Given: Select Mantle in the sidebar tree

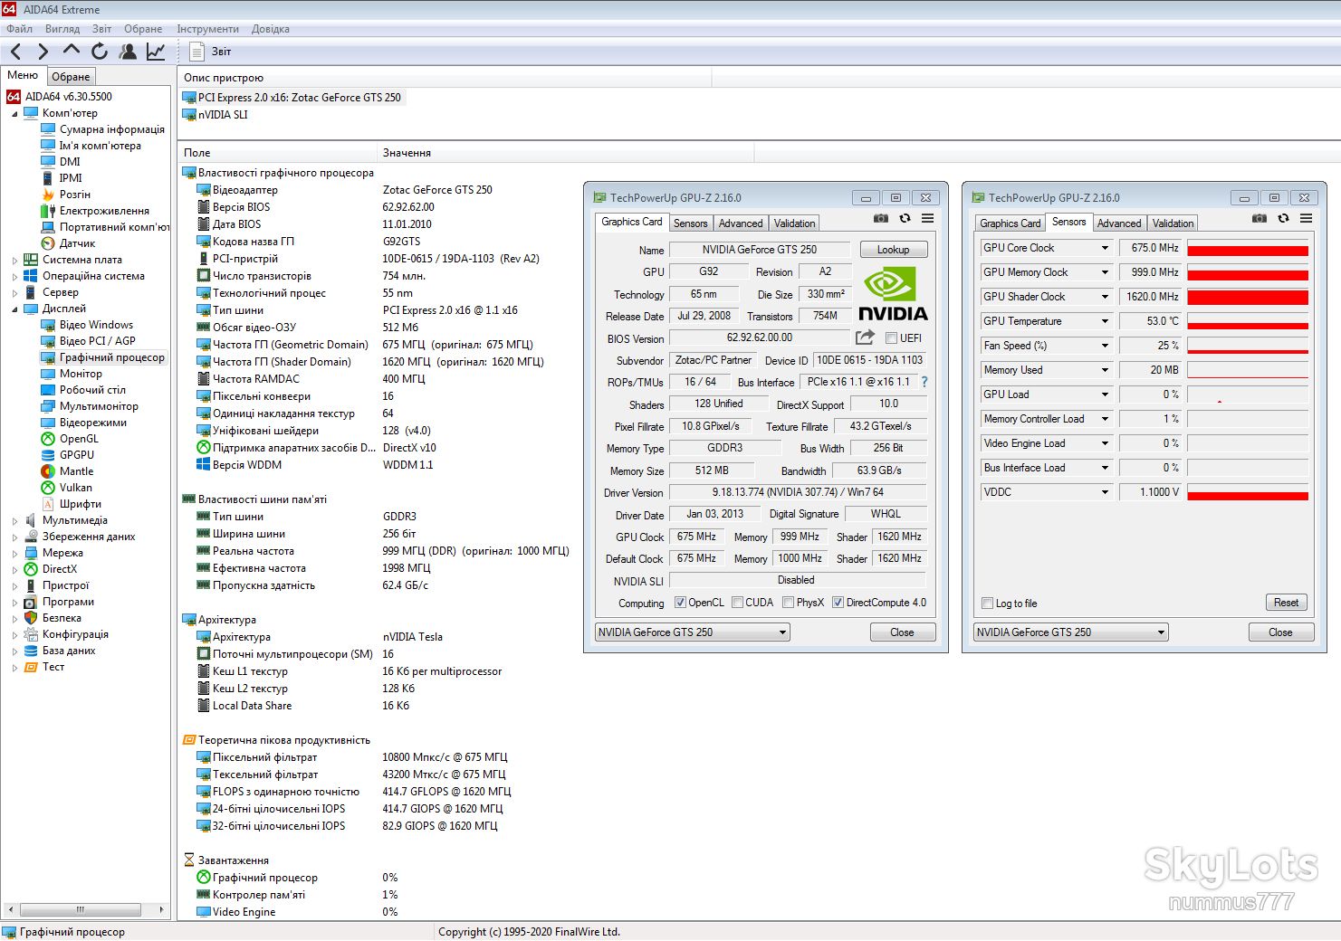Looking at the screenshot, I should [x=76, y=471].
